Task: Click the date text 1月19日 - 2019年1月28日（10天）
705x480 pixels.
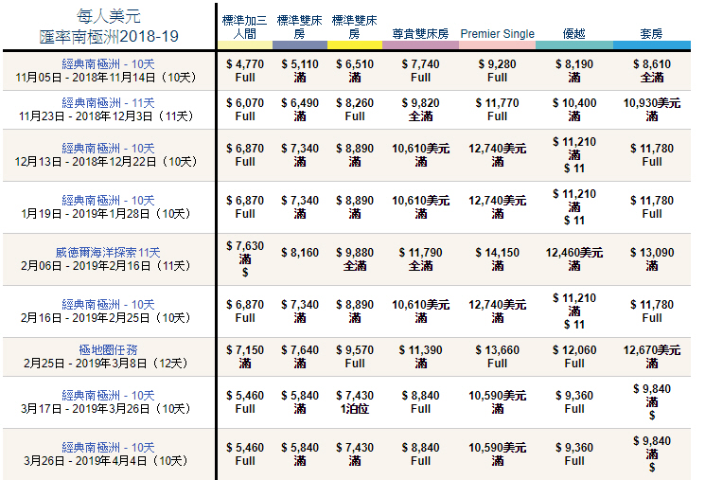Action: (x=106, y=214)
